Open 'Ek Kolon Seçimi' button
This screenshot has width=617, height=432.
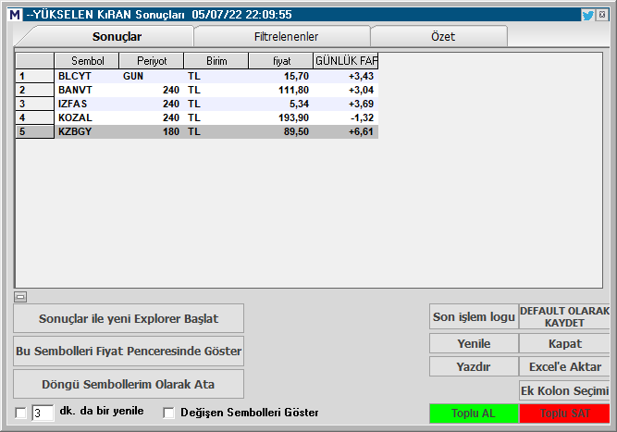(564, 390)
